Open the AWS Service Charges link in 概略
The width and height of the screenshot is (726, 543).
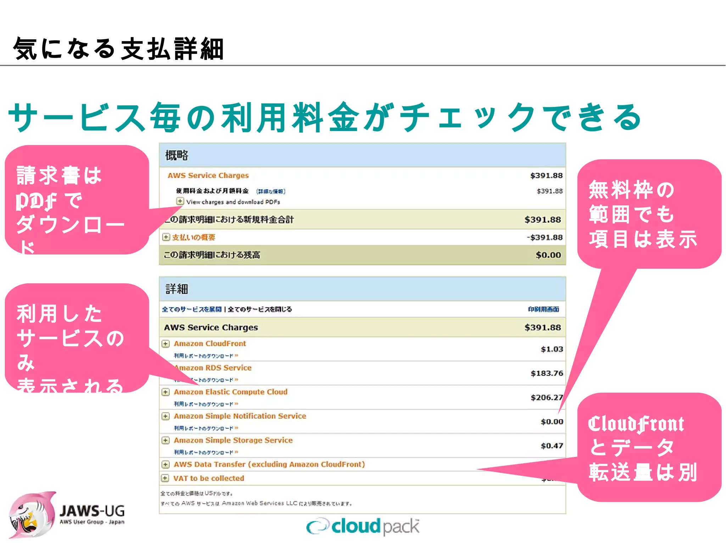pyautogui.click(x=208, y=176)
